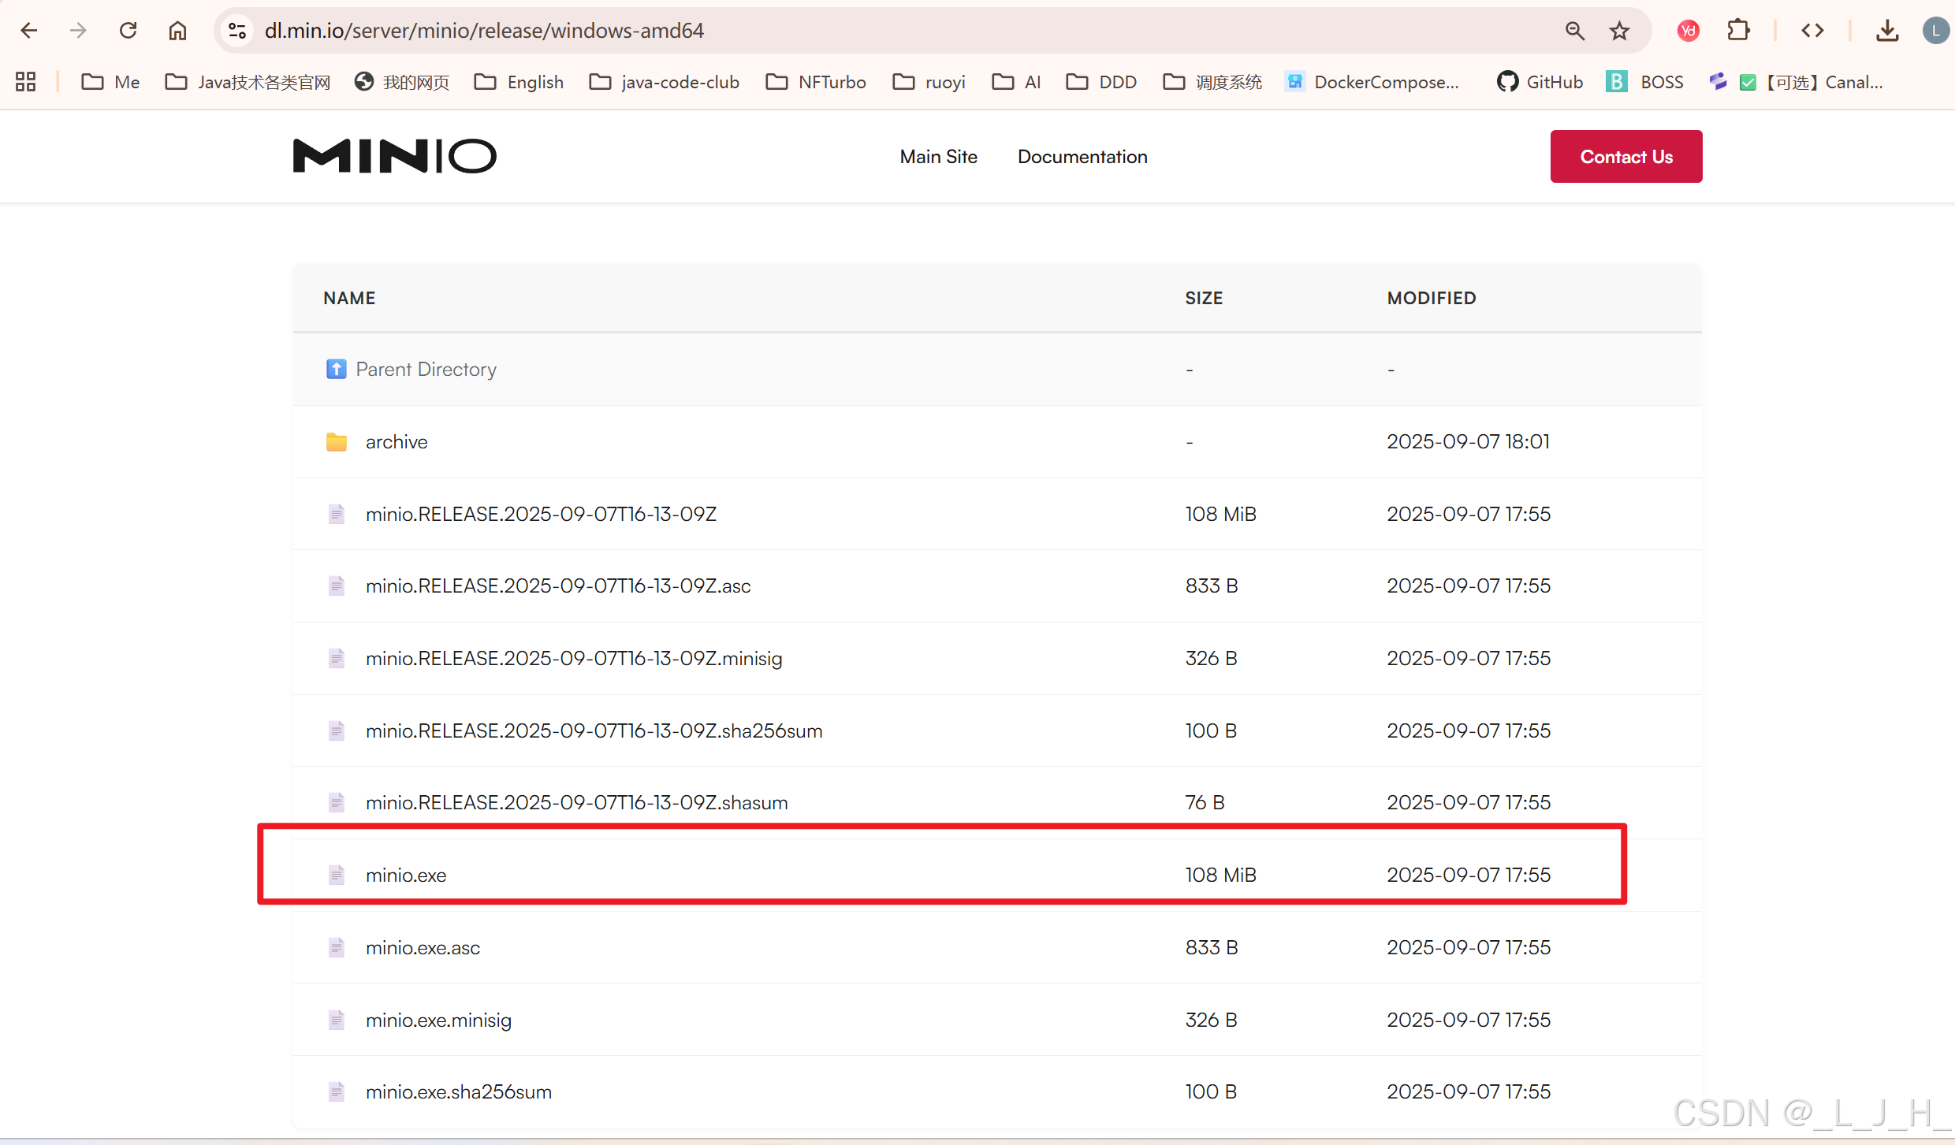The height and width of the screenshot is (1145, 1955).
Task: Open the browser extensions puzzle icon
Action: point(1737,31)
